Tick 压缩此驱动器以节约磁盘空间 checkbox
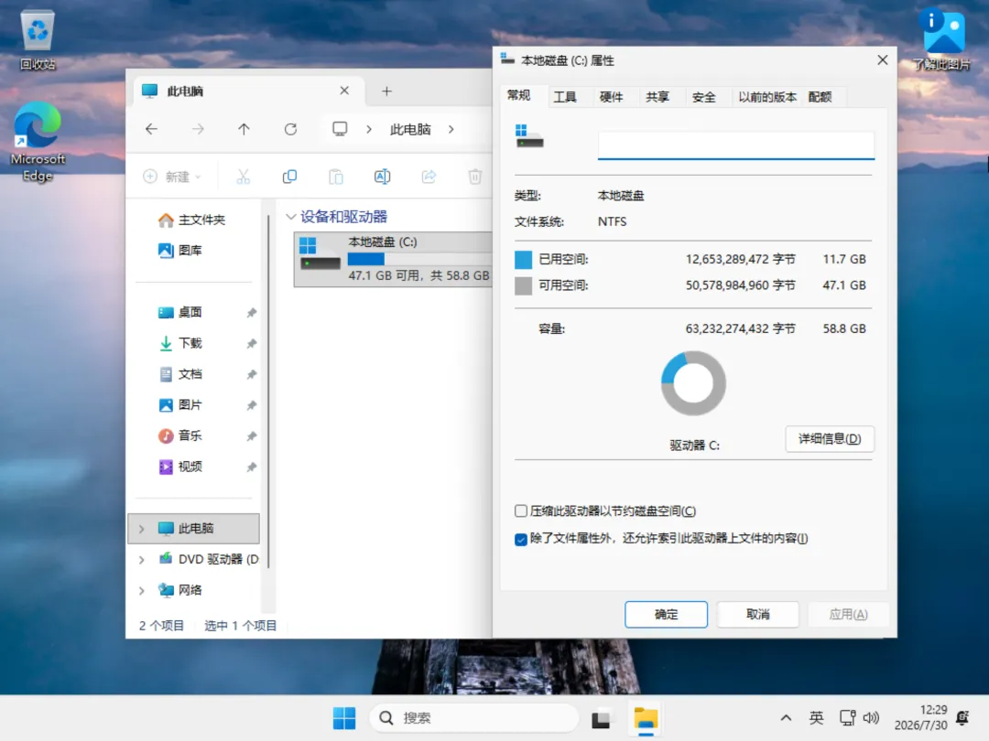This screenshot has height=741, width=989. [520, 511]
